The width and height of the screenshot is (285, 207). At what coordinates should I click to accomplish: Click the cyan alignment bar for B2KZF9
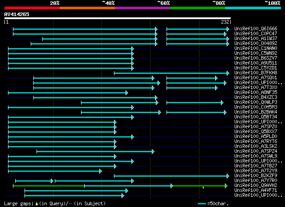click(x=171, y=176)
